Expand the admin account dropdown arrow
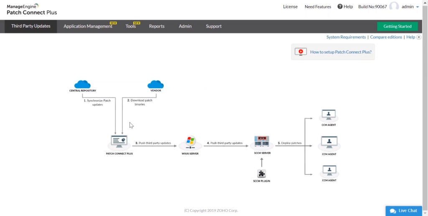Image resolution: width=428 pixels, height=216 pixels. [x=418, y=7]
